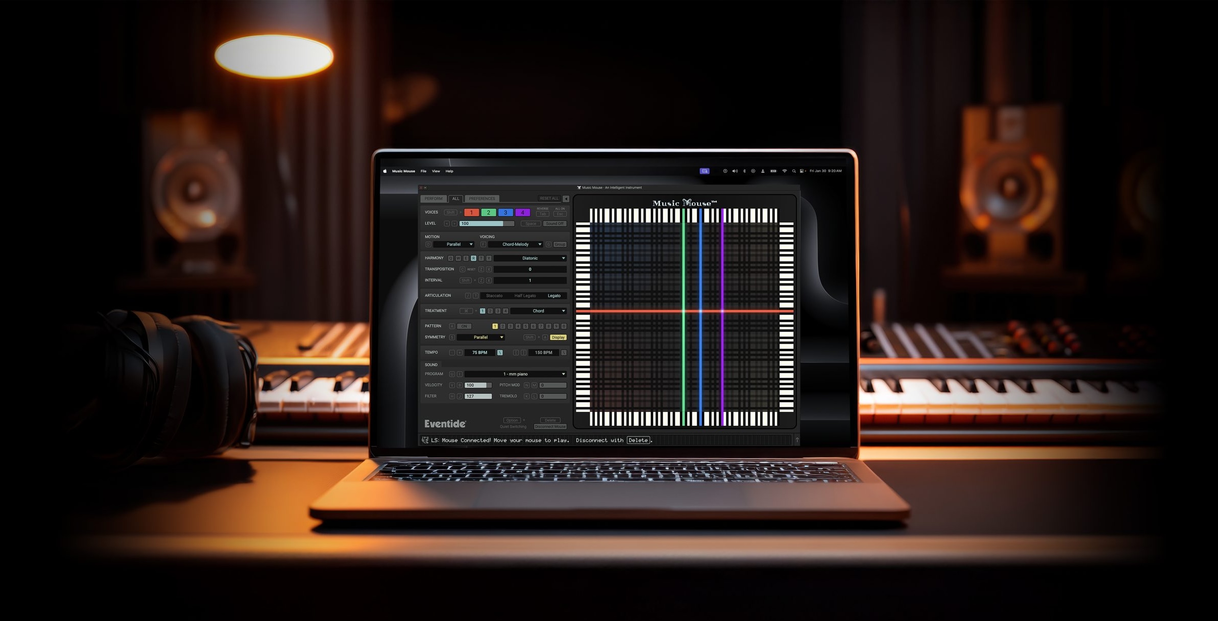Screen dimensions: 1218x621
Task: Open the Voicing Chord-Melody dropdown
Action: (x=515, y=245)
